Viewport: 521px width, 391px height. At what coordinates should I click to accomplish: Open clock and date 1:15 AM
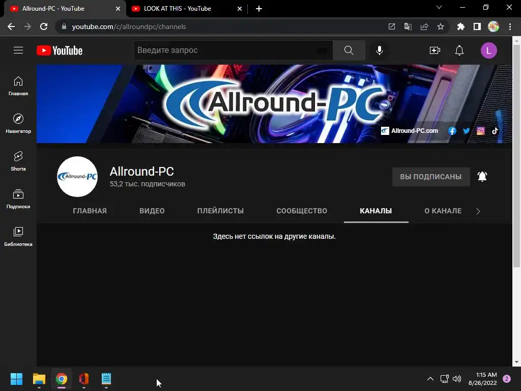(483, 379)
